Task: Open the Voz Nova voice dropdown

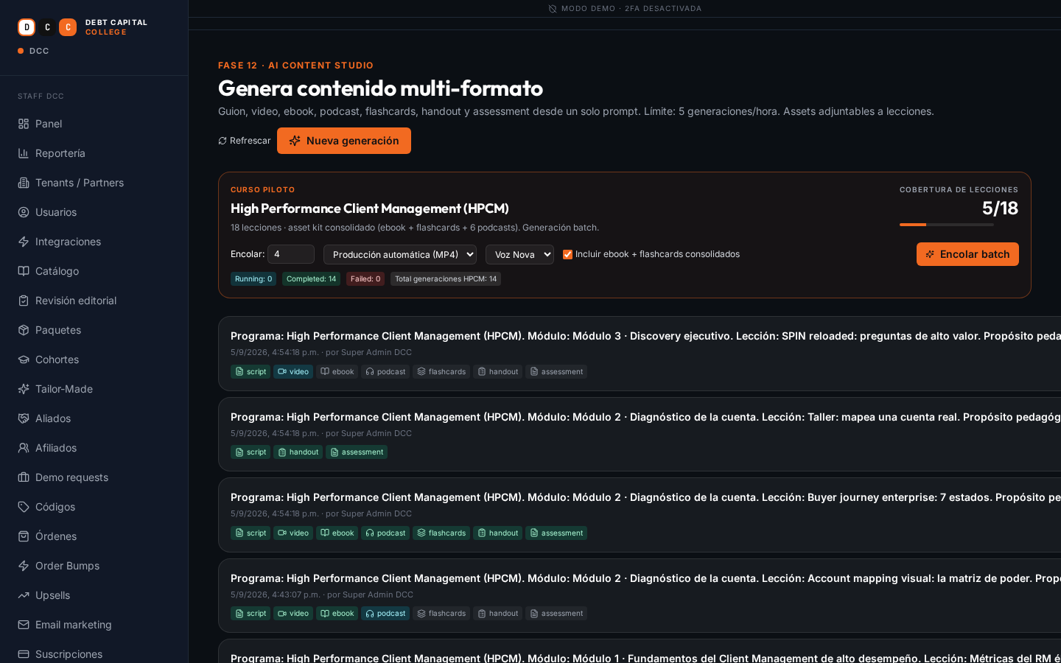Action: click(x=519, y=254)
